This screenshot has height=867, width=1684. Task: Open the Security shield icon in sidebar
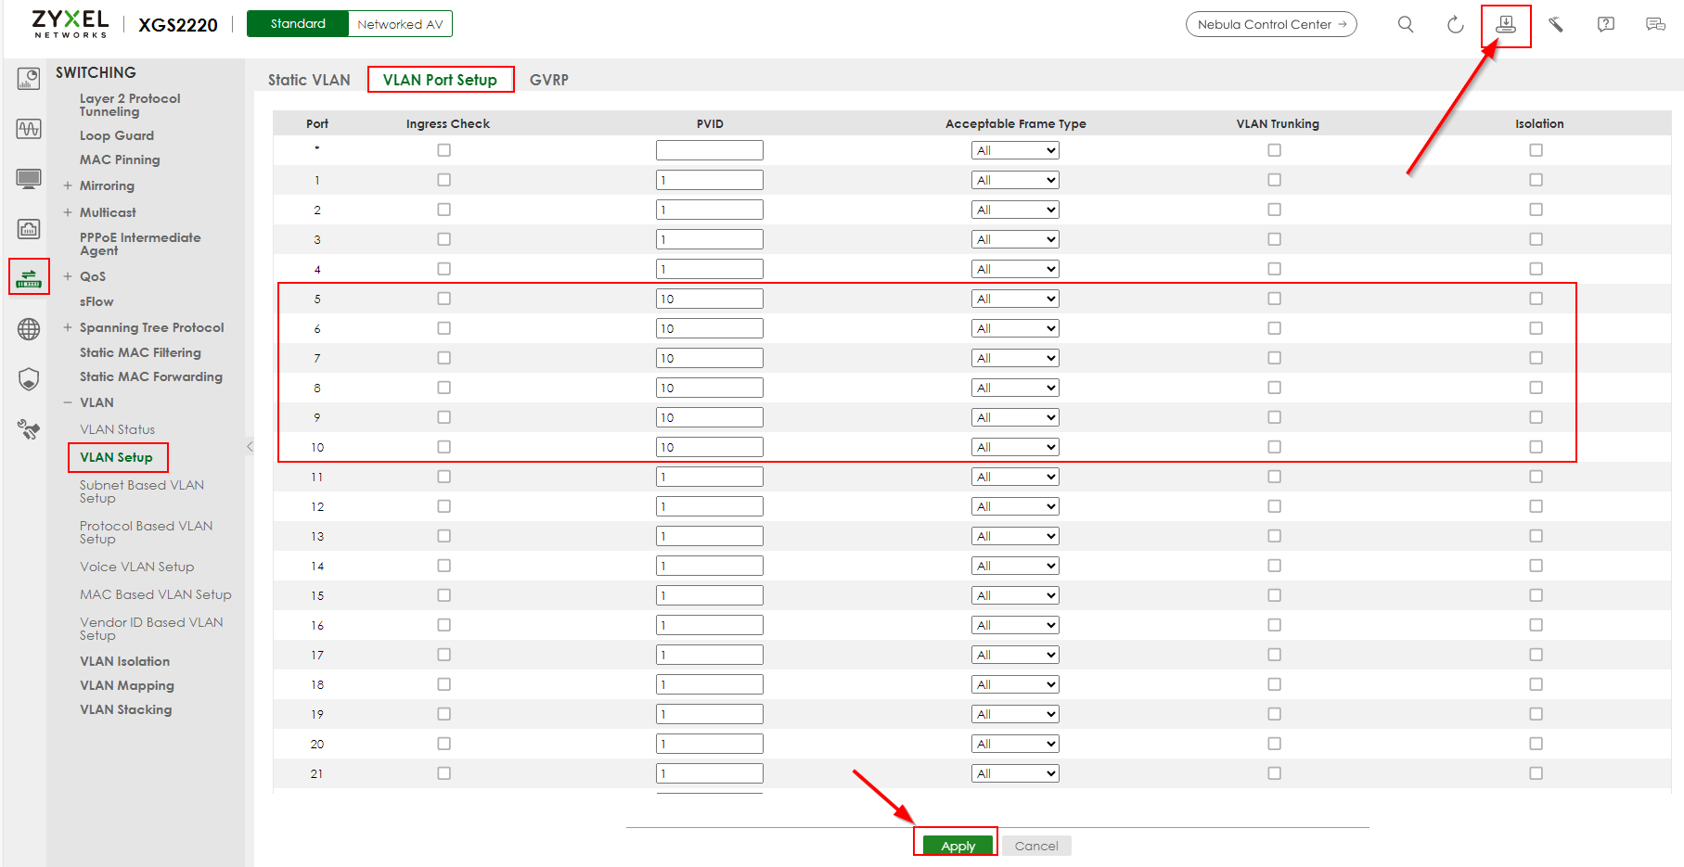tap(28, 378)
